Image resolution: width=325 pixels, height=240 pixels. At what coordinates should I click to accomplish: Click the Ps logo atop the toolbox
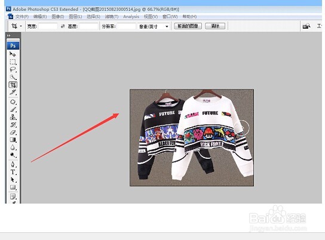(x=13, y=45)
